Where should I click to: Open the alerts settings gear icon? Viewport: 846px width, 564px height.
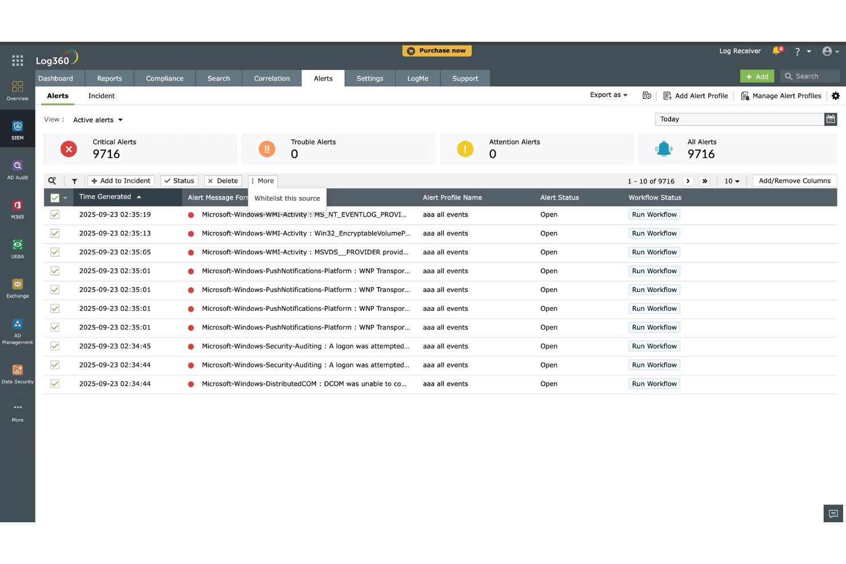coord(836,96)
